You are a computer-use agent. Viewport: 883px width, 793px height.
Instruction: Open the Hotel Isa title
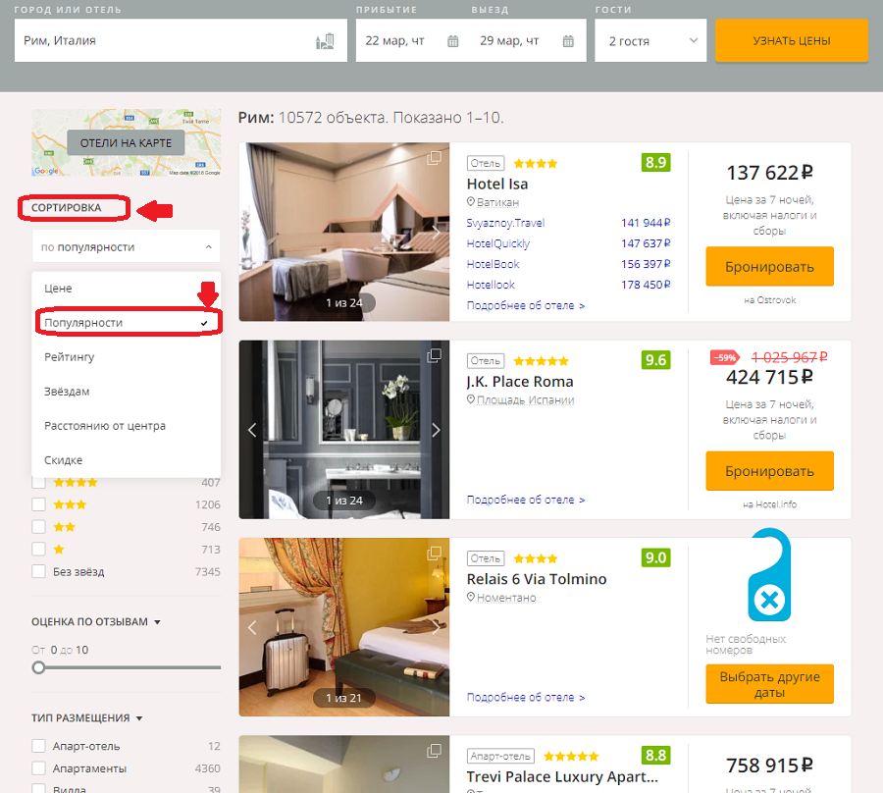pos(497,185)
